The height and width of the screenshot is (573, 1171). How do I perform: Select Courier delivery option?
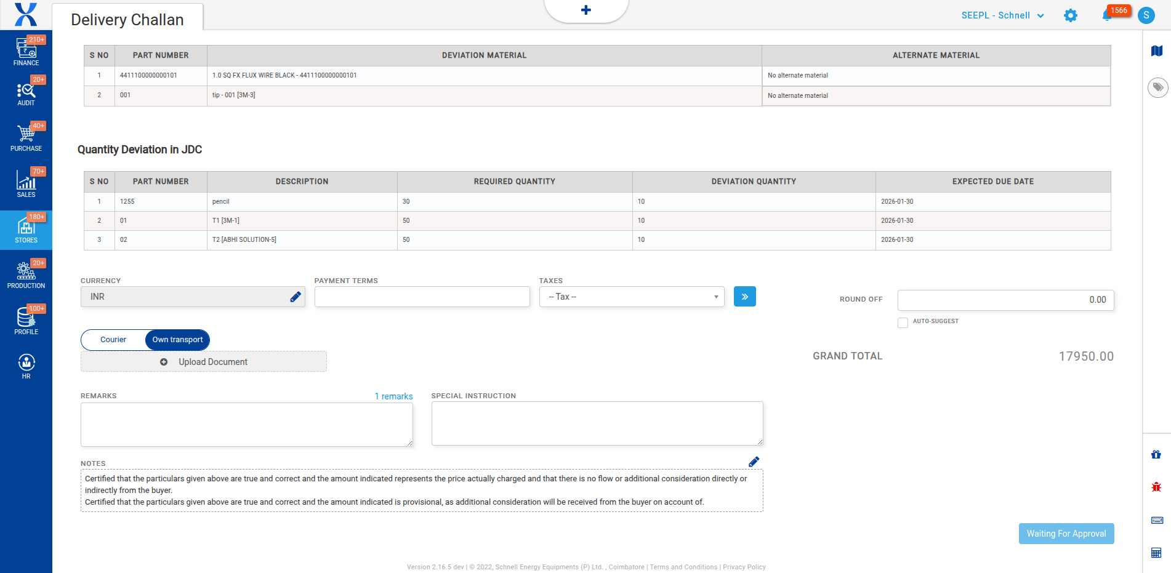(x=113, y=340)
